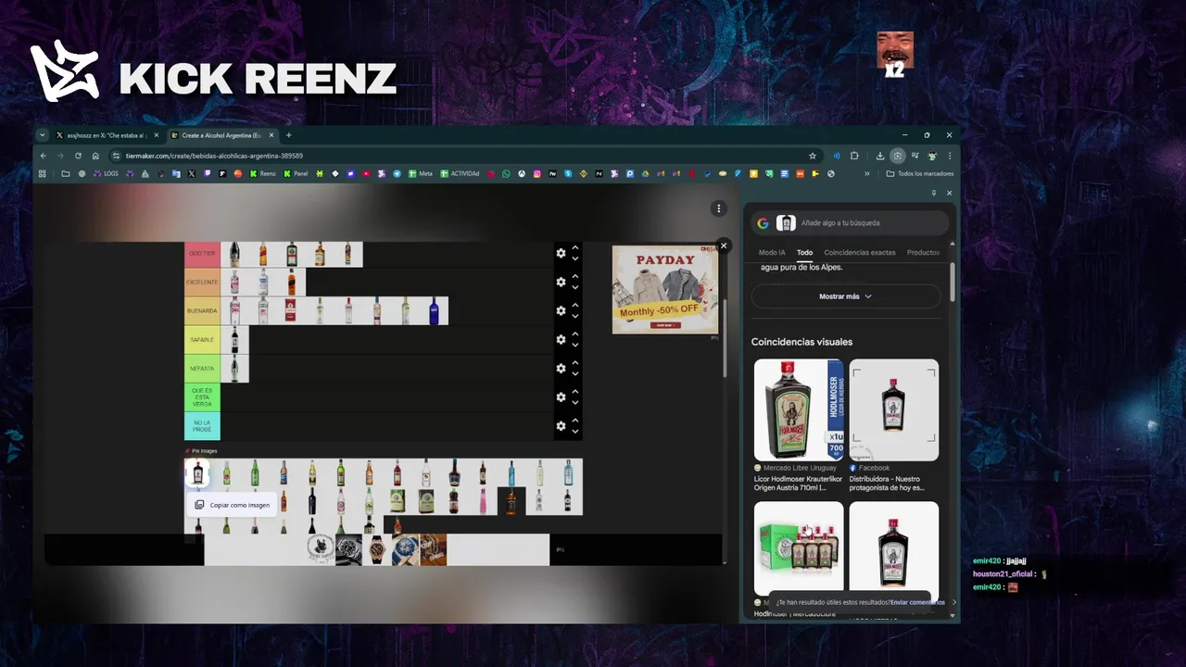Image resolution: width=1186 pixels, height=667 pixels.
Task: Open the green Hodlmoser box pack result
Action: pos(799,548)
